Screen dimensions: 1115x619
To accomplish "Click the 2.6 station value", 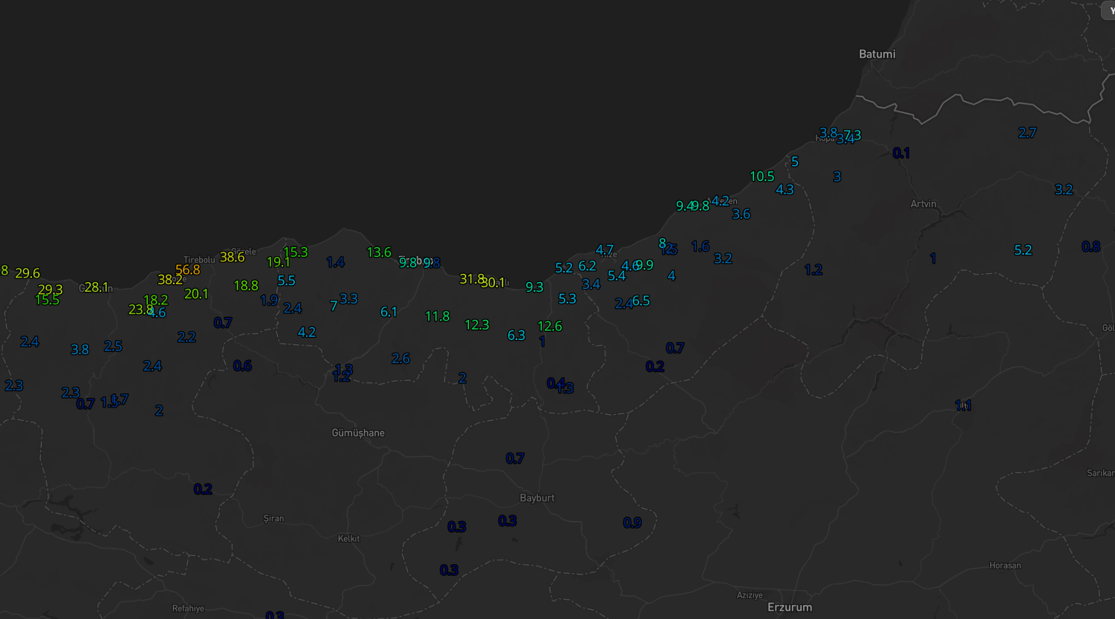I will 401,358.
